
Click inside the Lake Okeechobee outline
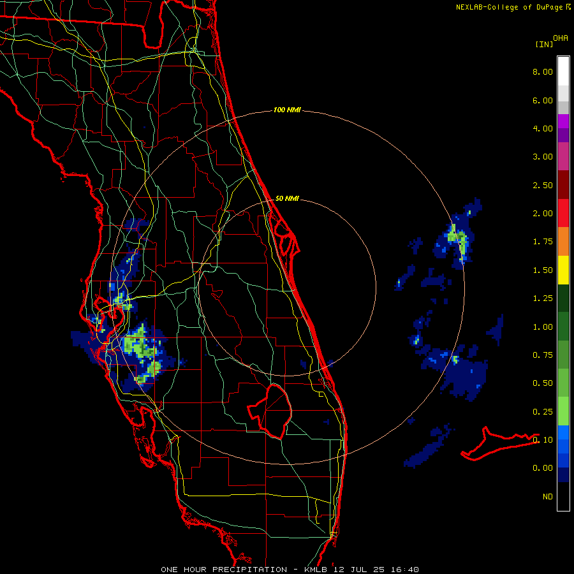(274, 412)
